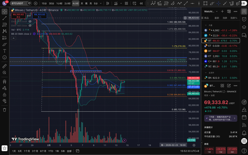248x155 pixels.
Task: Open the alerts panel in right sidebar
Action: click(244, 19)
